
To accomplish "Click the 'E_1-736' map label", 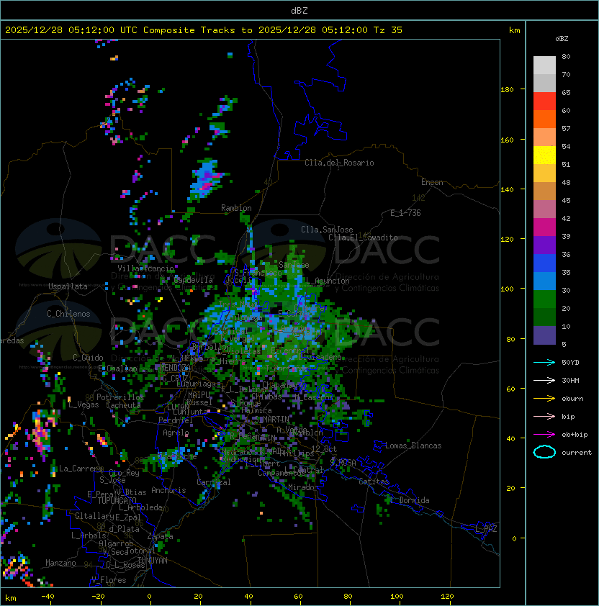I will 405,213.
